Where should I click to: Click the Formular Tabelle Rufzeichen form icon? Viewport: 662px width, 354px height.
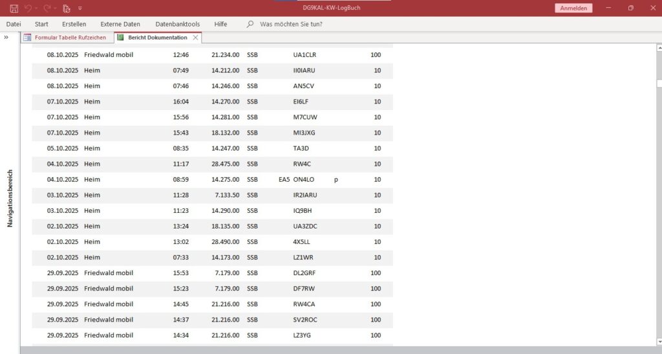(x=27, y=38)
